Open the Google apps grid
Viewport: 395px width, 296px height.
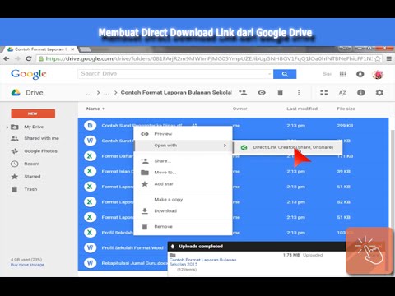click(x=343, y=74)
